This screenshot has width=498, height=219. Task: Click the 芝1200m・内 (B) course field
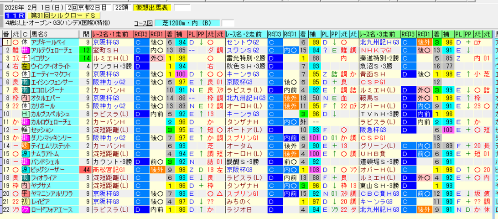click(187, 23)
